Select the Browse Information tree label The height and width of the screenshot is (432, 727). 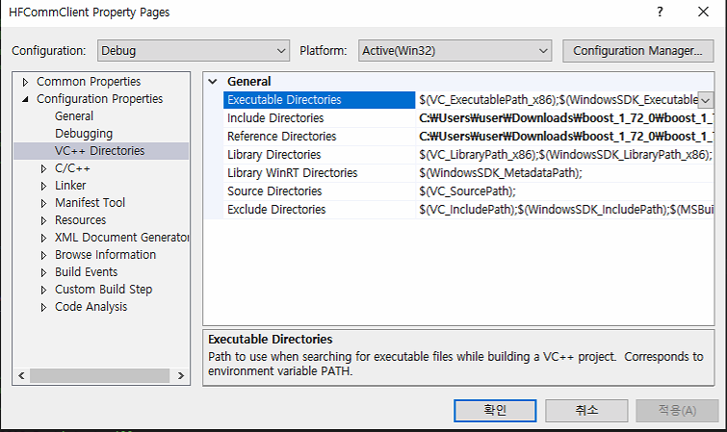tap(105, 254)
